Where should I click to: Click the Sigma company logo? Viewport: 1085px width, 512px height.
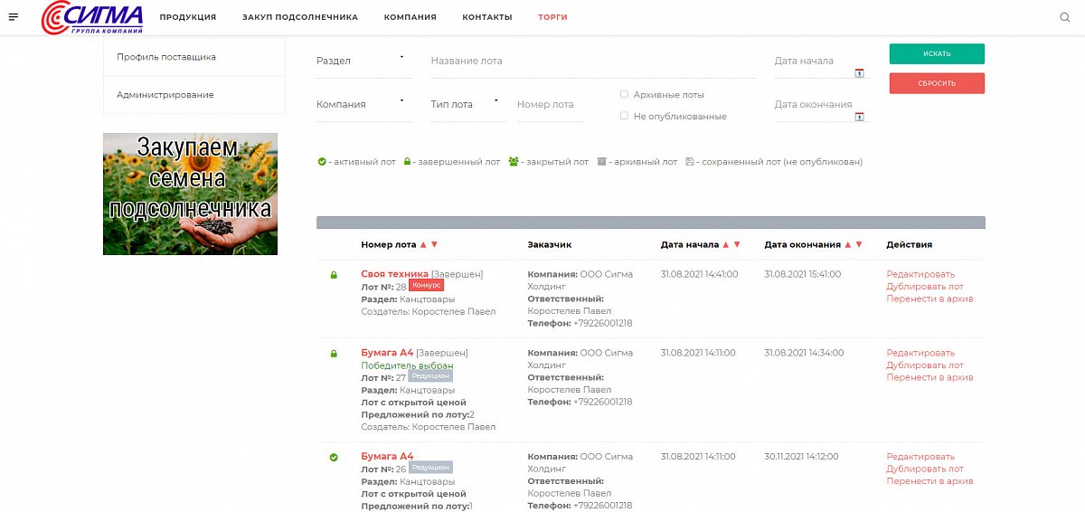tap(92, 18)
